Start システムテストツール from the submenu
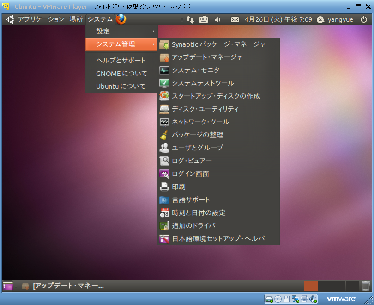Viewport: 374px width, 305px height. point(218,83)
